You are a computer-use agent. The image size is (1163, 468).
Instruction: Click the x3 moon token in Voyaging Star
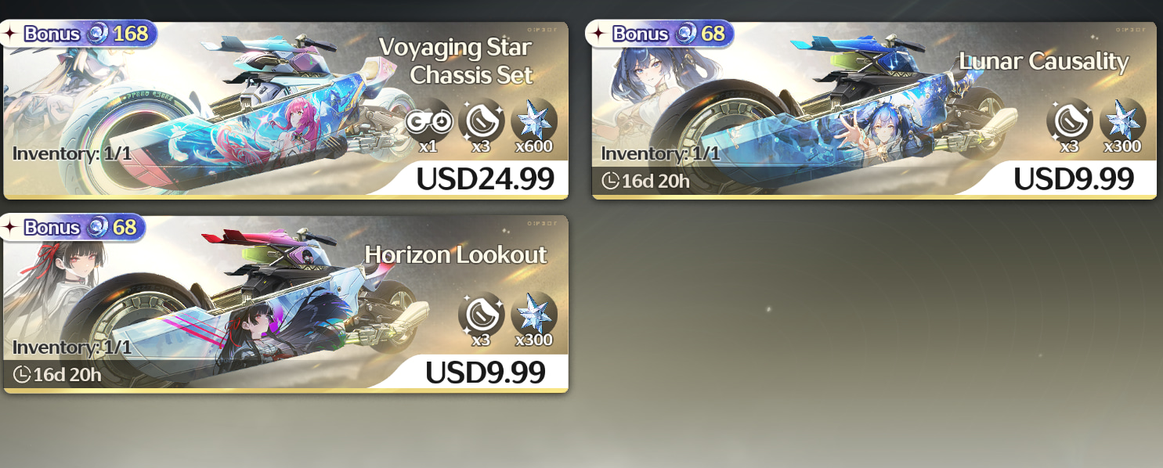click(482, 121)
